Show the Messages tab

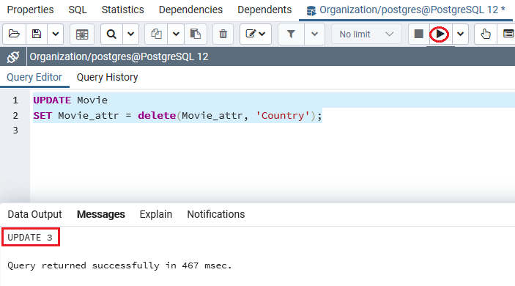click(101, 214)
